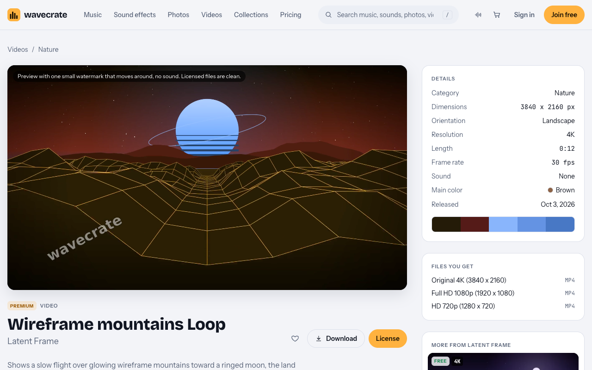The image size is (592, 370).
Task: Favorite this video with the heart icon
Action: [295, 339]
